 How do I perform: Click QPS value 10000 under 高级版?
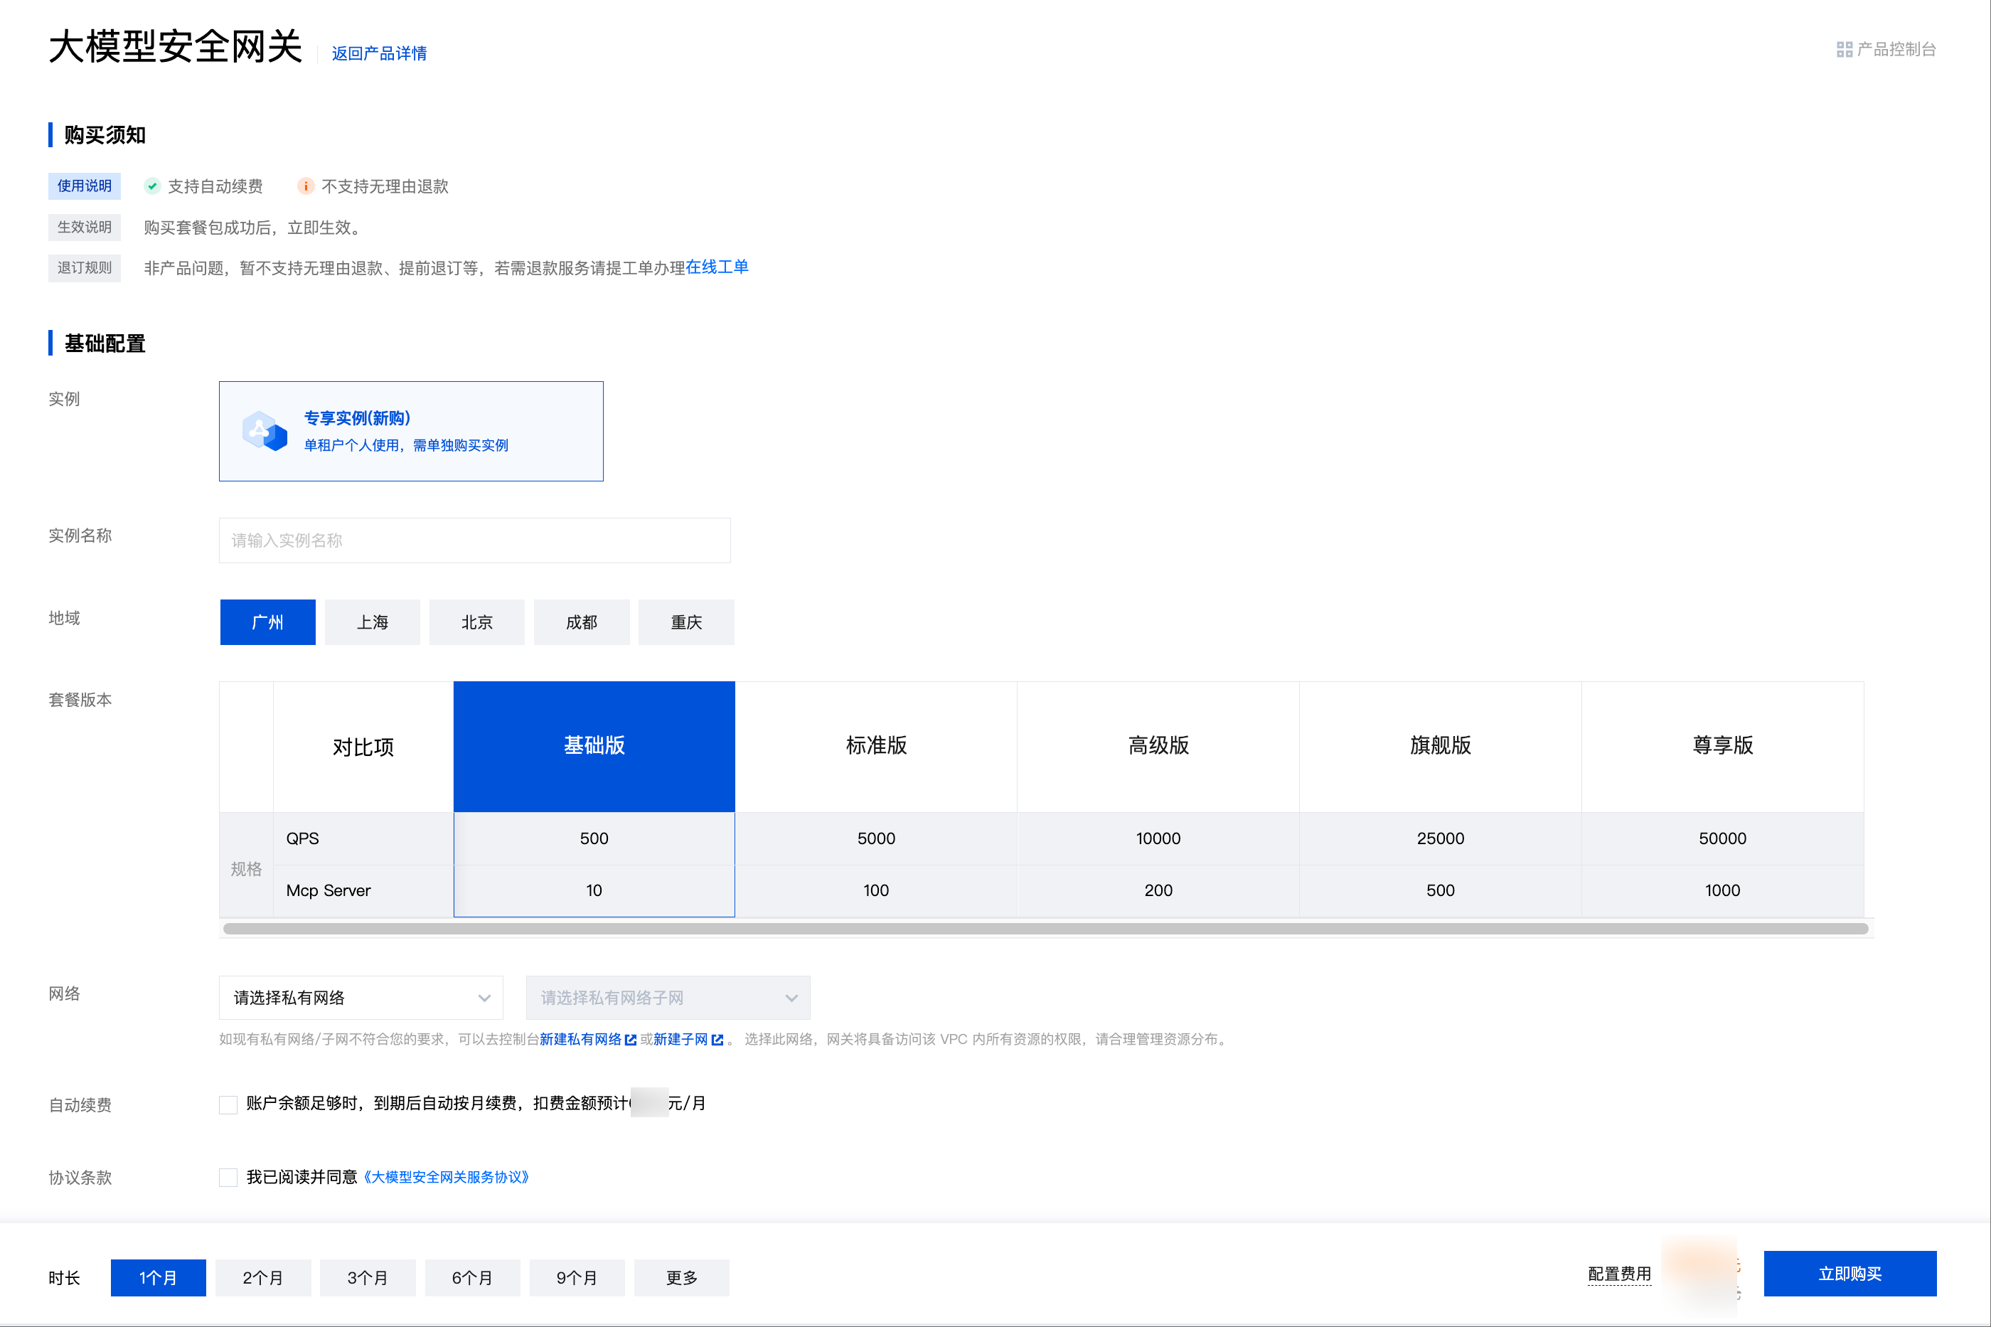[1158, 838]
